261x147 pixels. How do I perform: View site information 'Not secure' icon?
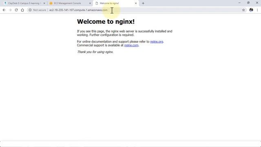pos(30,10)
